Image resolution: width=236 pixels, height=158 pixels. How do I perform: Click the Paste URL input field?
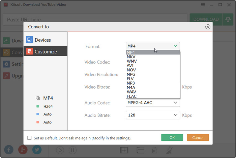[x=95, y=20]
